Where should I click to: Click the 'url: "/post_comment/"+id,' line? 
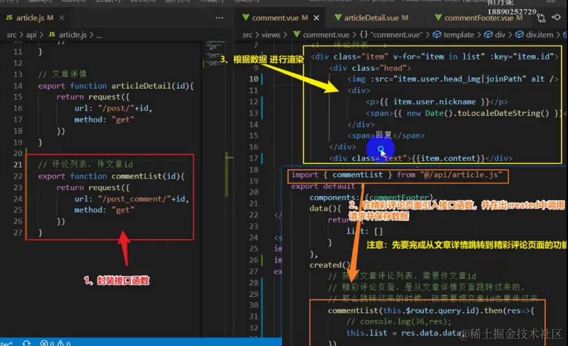tap(132, 199)
